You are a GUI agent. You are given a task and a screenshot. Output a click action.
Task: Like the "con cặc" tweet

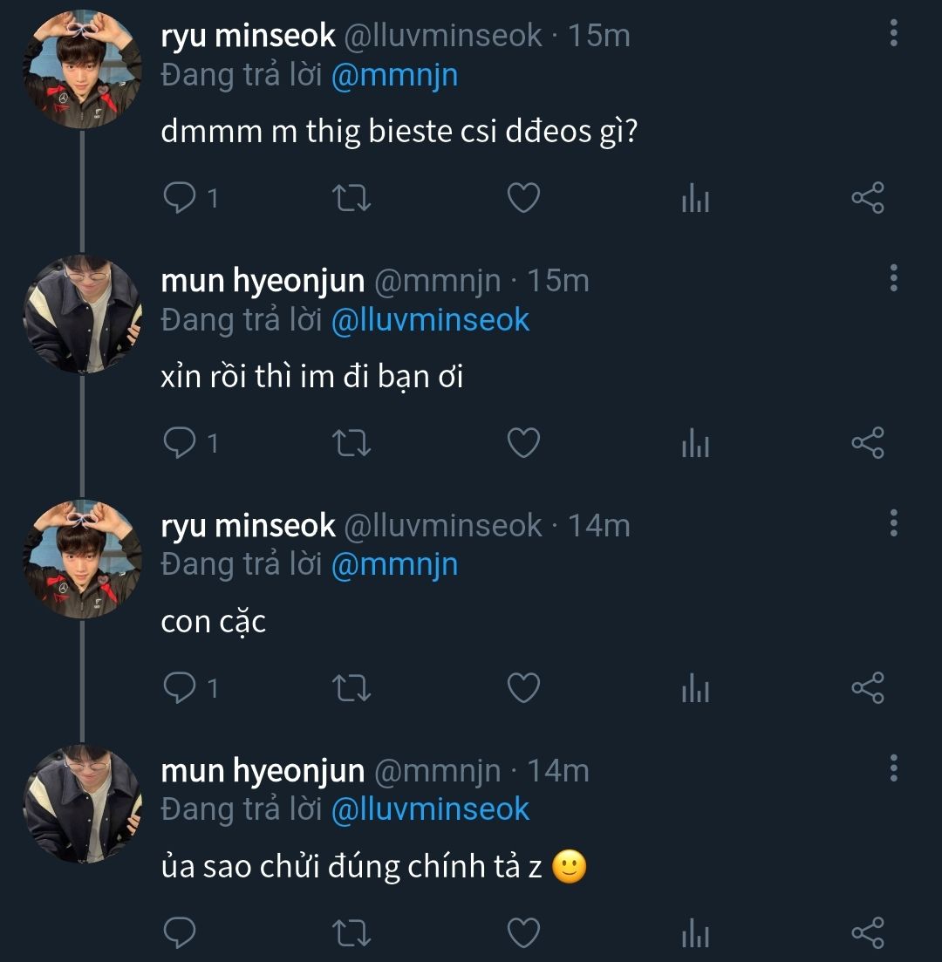(x=523, y=688)
